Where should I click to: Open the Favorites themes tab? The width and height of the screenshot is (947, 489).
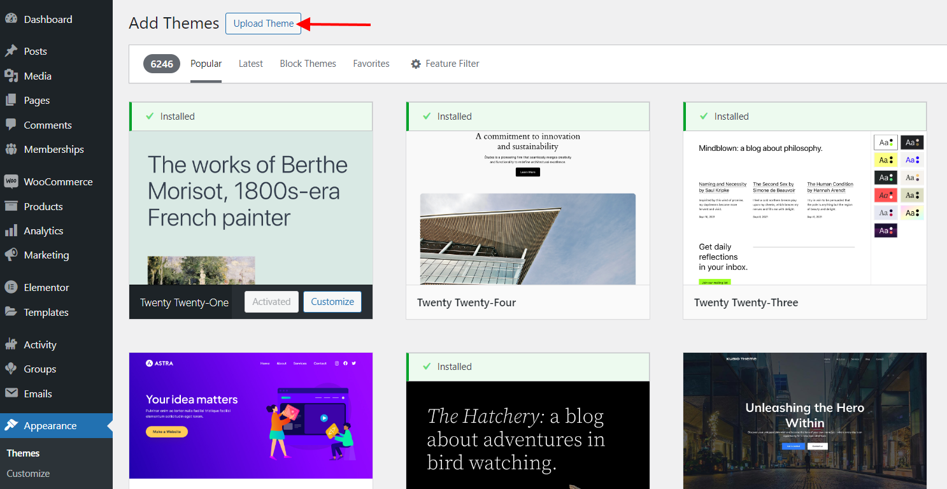coord(371,64)
